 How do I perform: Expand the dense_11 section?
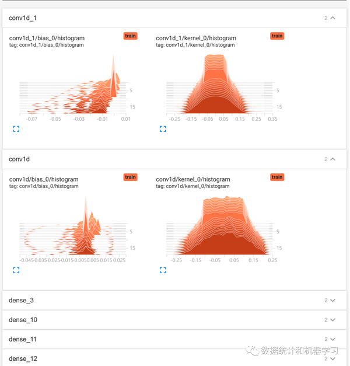click(174, 339)
